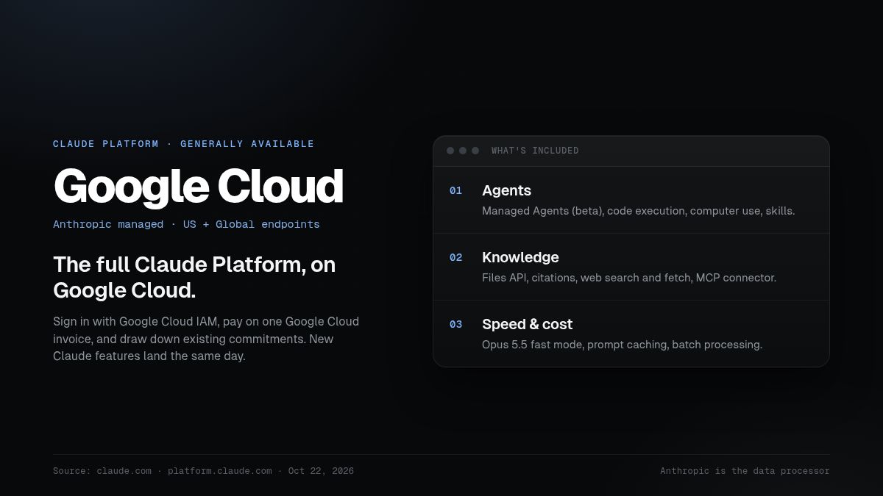Click the "Source: claude.com · platform.claude.com" footer line
The image size is (883, 496).
[x=203, y=471]
